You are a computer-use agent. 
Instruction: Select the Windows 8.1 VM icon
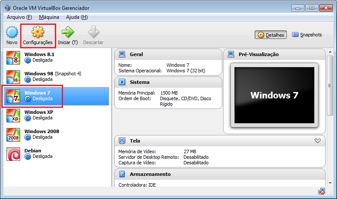(13, 58)
